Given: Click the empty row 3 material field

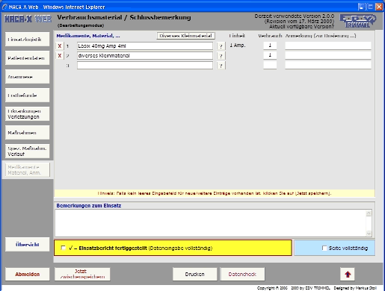Looking at the screenshot, I should [145, 66].
